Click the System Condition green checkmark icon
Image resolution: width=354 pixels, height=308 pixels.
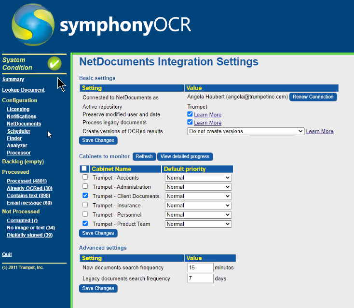[x=54, y=64]
